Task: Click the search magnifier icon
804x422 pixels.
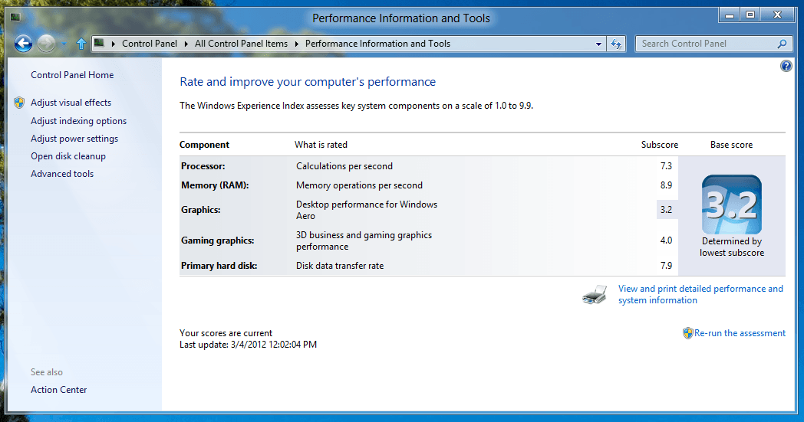Action: (x=782, y=44)
